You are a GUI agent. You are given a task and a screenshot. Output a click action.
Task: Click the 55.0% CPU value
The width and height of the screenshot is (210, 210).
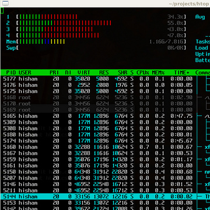[x=176, y=23]
